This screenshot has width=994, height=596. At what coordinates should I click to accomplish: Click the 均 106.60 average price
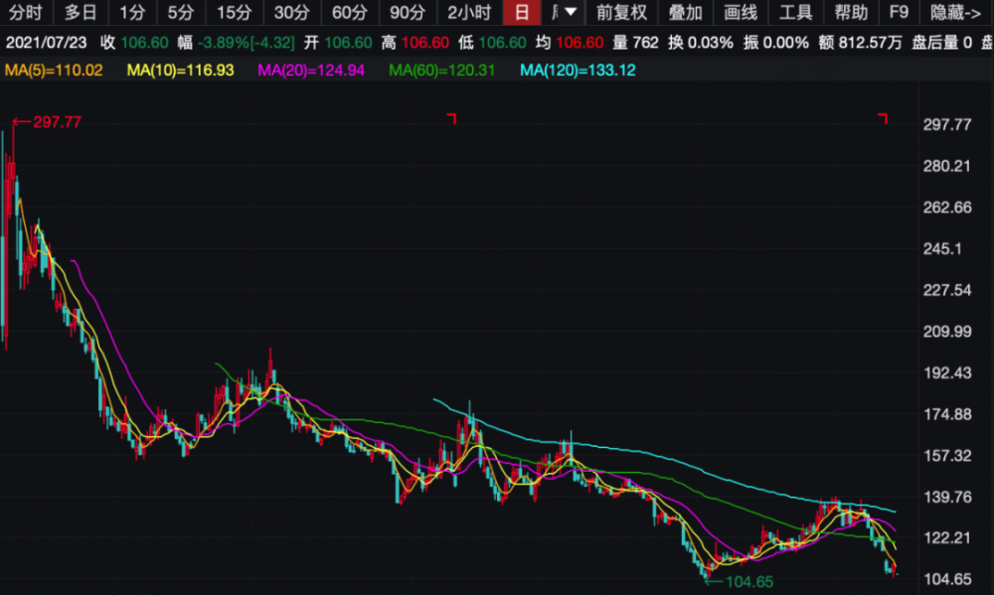pos(570,43)
